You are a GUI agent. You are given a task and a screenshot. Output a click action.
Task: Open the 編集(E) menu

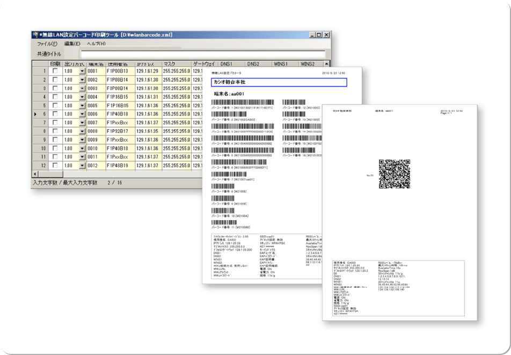coord(72,44)
